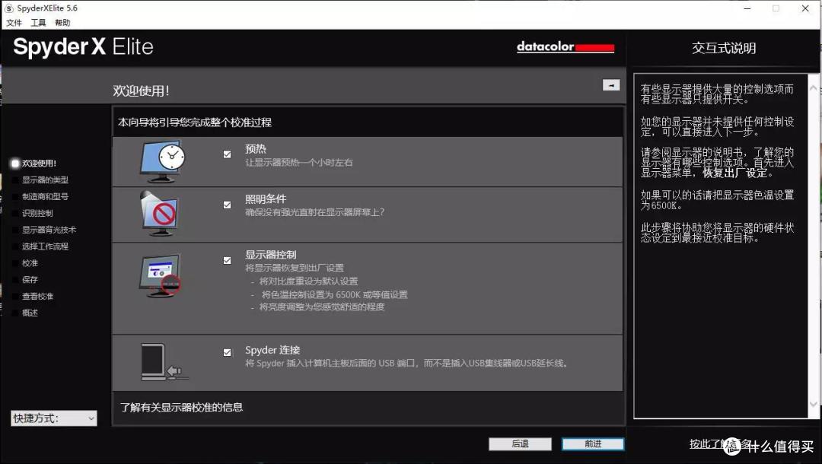Click the monitor warm-up clock icon
This screenshot has height=464, width=822.
[x=162, y=161]
